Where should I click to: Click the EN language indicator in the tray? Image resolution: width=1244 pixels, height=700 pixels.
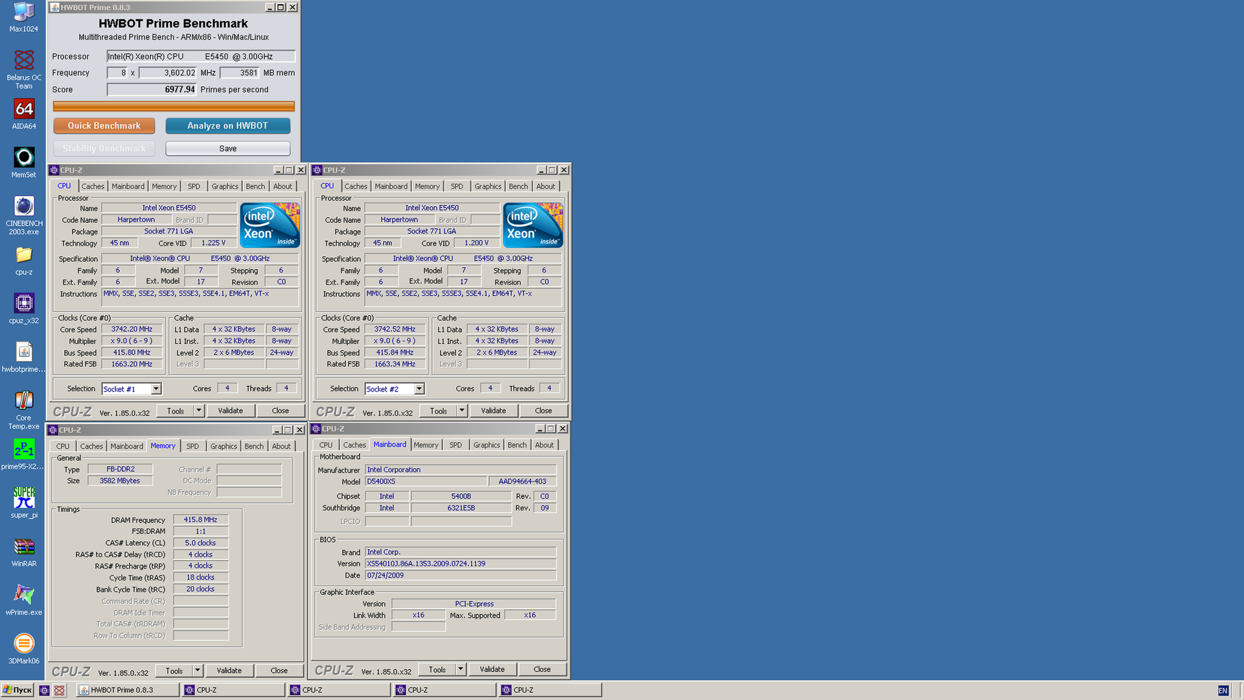[x=1223, y=691]
